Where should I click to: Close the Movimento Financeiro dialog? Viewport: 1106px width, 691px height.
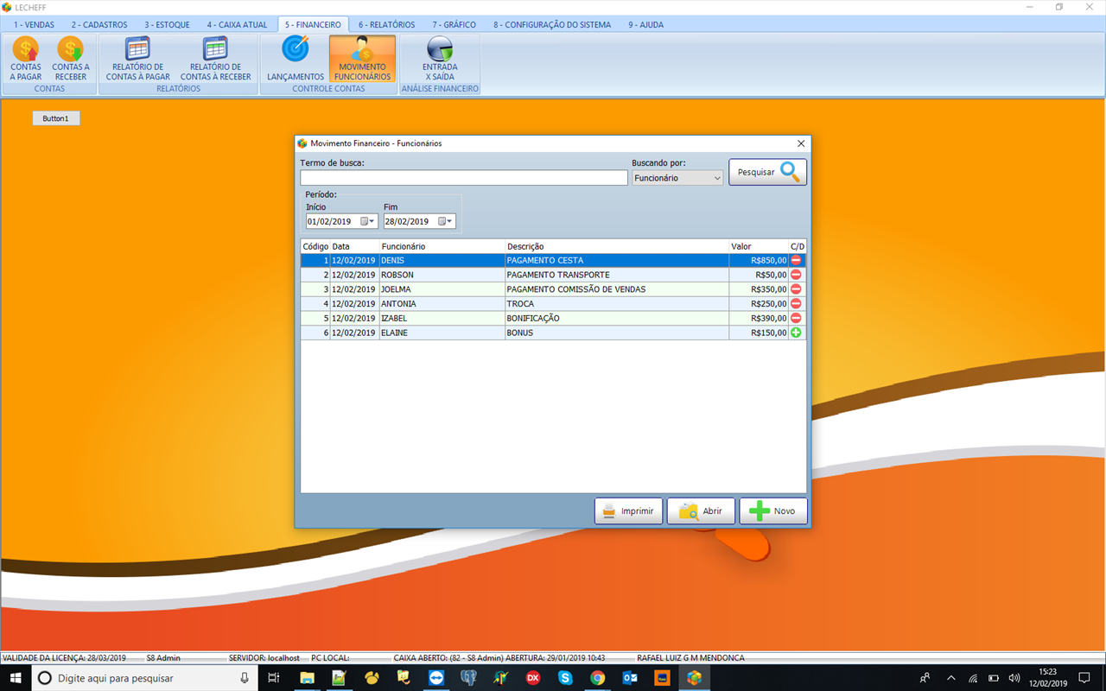coord(801,143)
